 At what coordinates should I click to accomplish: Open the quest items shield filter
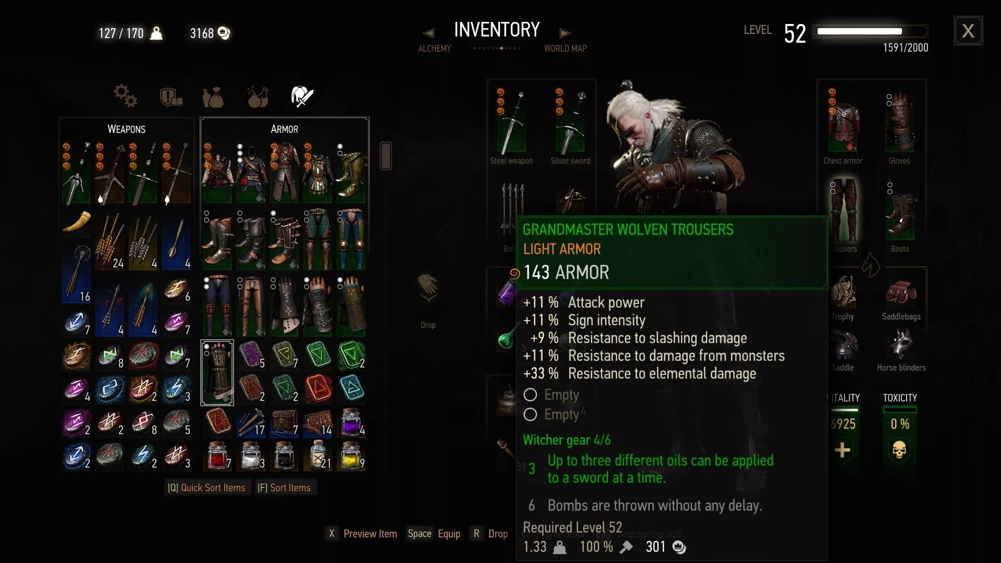(171, 97)
